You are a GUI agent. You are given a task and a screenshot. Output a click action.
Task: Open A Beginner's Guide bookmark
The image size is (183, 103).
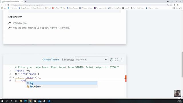click(x=152, y=8)
